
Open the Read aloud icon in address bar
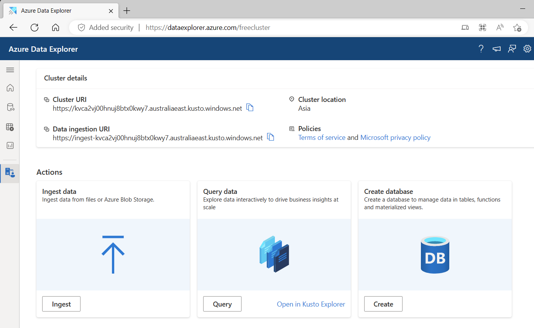(500, 27)
